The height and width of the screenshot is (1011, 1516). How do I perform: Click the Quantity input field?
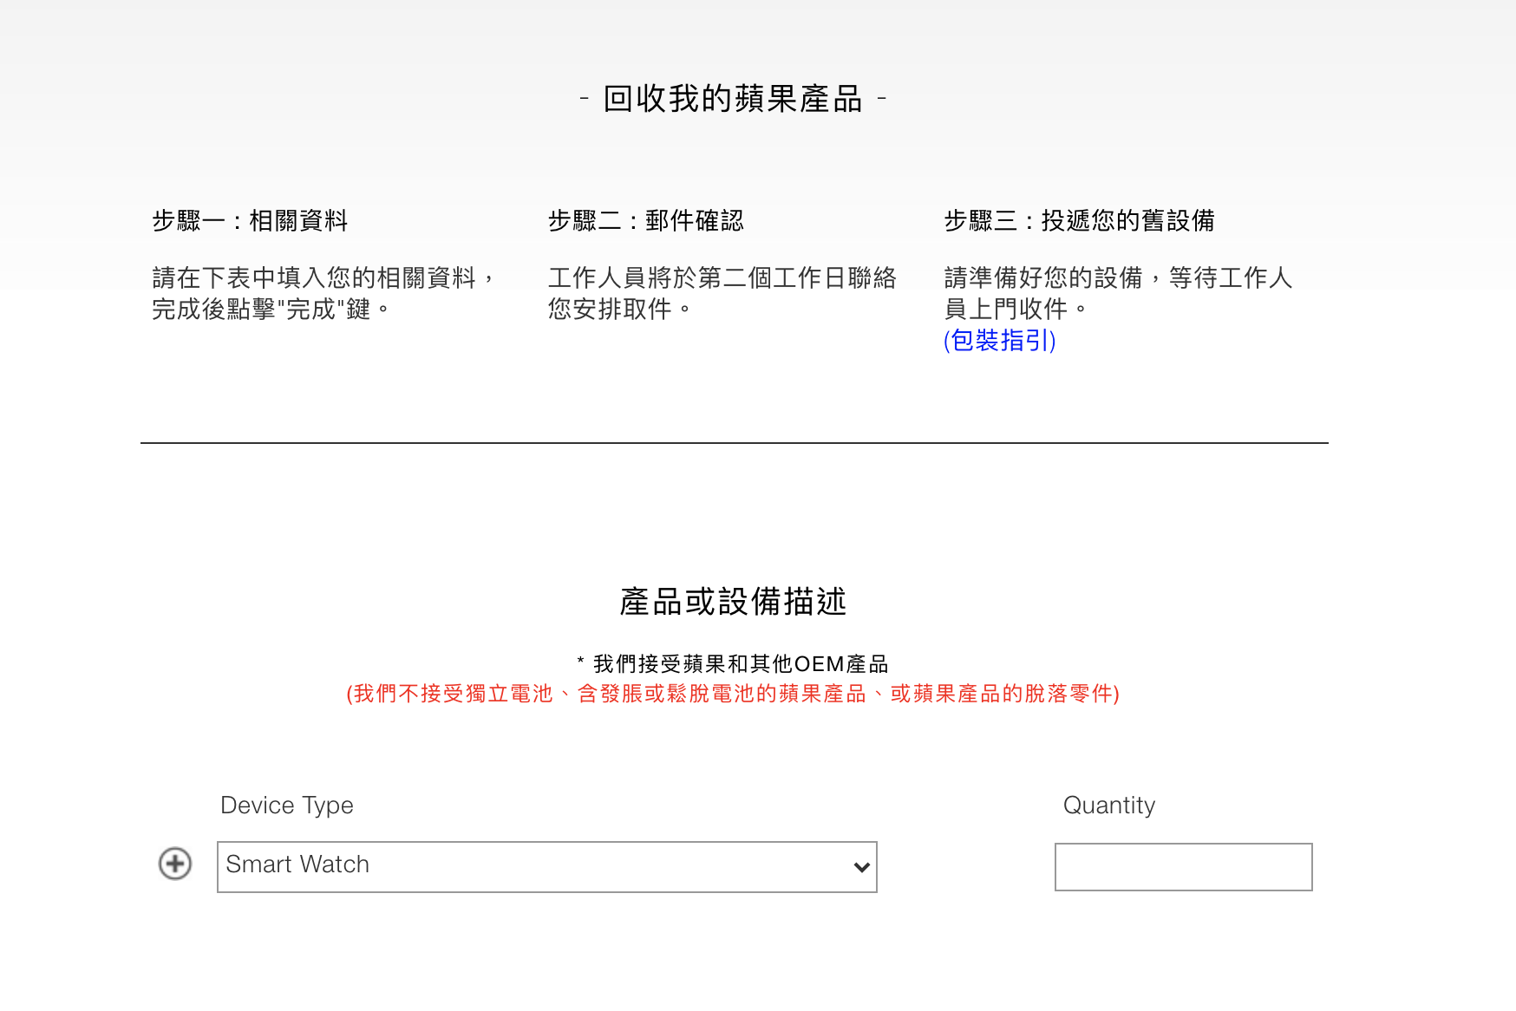coord(1183,866)
